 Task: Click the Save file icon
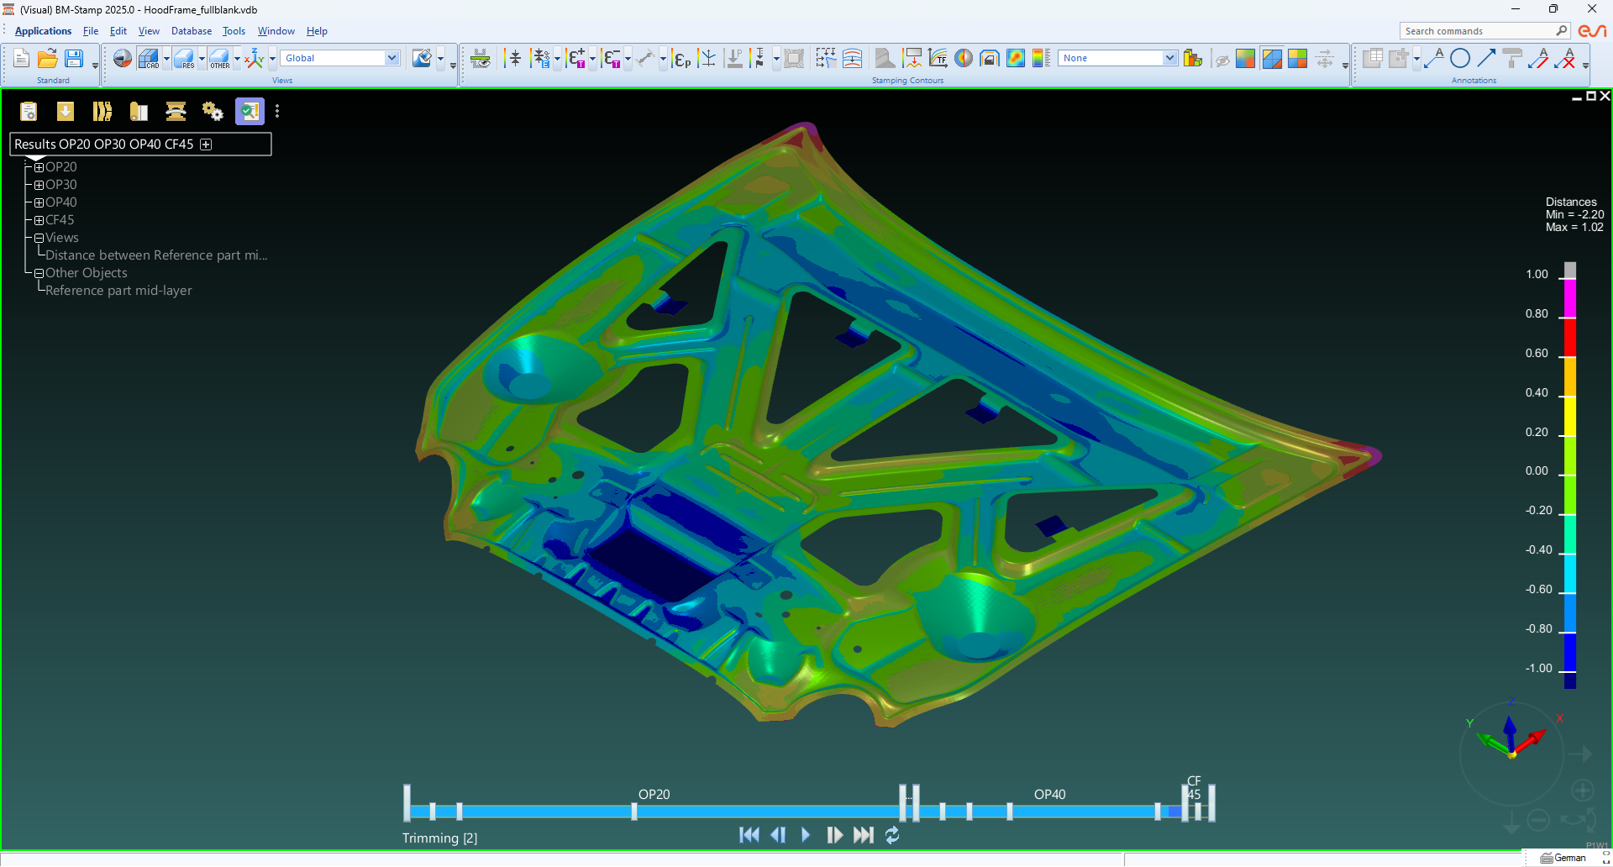point(74,58)
